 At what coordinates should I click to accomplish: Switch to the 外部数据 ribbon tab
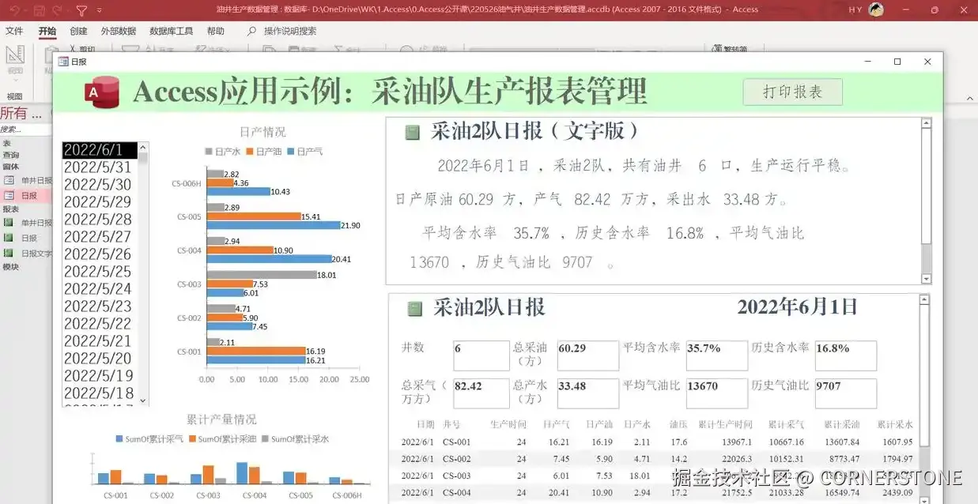[x=119, y=32]
